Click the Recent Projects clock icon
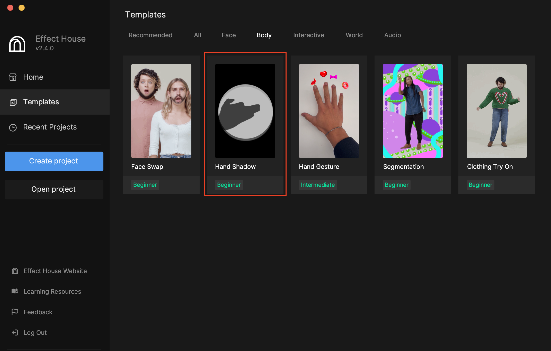The width and height of the screenshot is (551, 351). pyautogui.click(x=13, y=127)
